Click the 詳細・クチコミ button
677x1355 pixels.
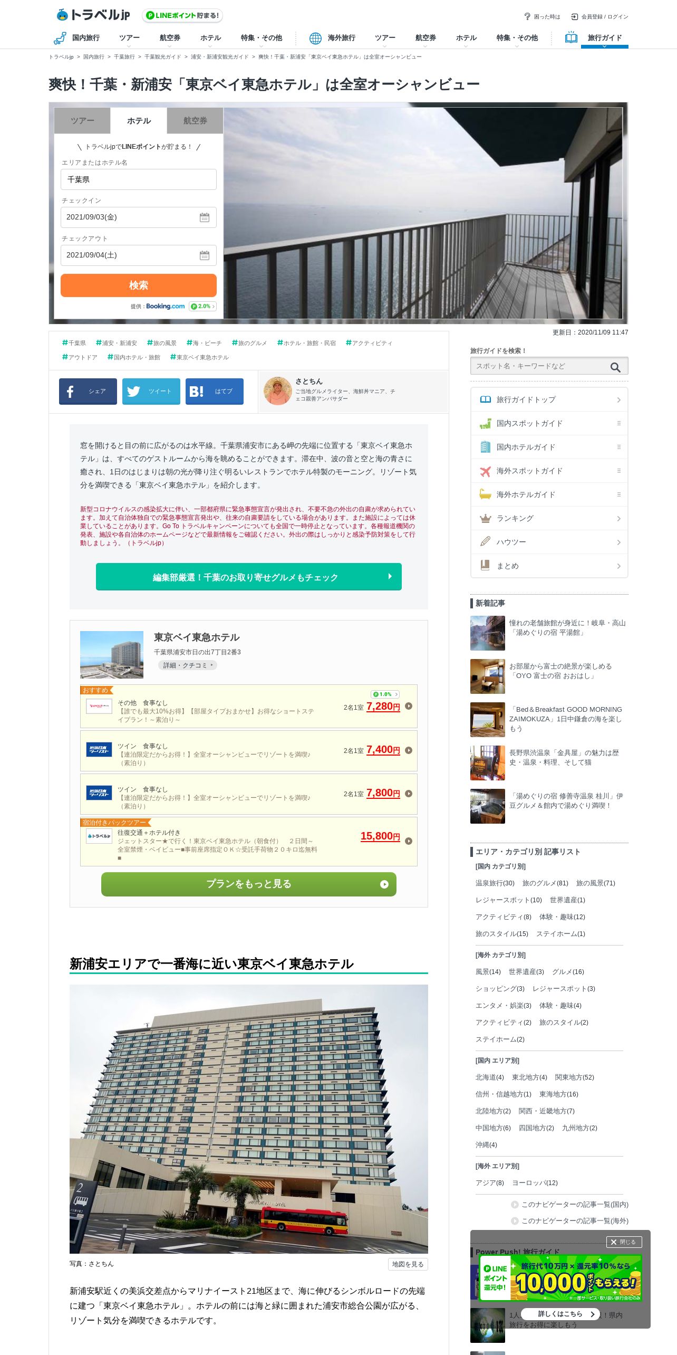tap(188, 665)
